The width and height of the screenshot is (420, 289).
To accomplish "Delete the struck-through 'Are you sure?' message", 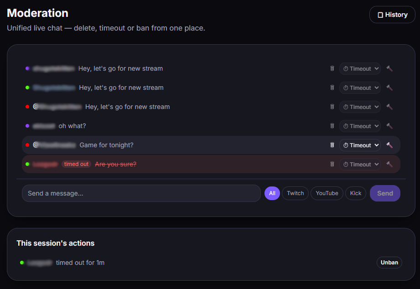I will coord(332,164).
